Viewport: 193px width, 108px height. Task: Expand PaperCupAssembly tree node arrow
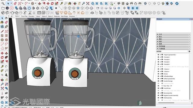click(x=160, y=55)
